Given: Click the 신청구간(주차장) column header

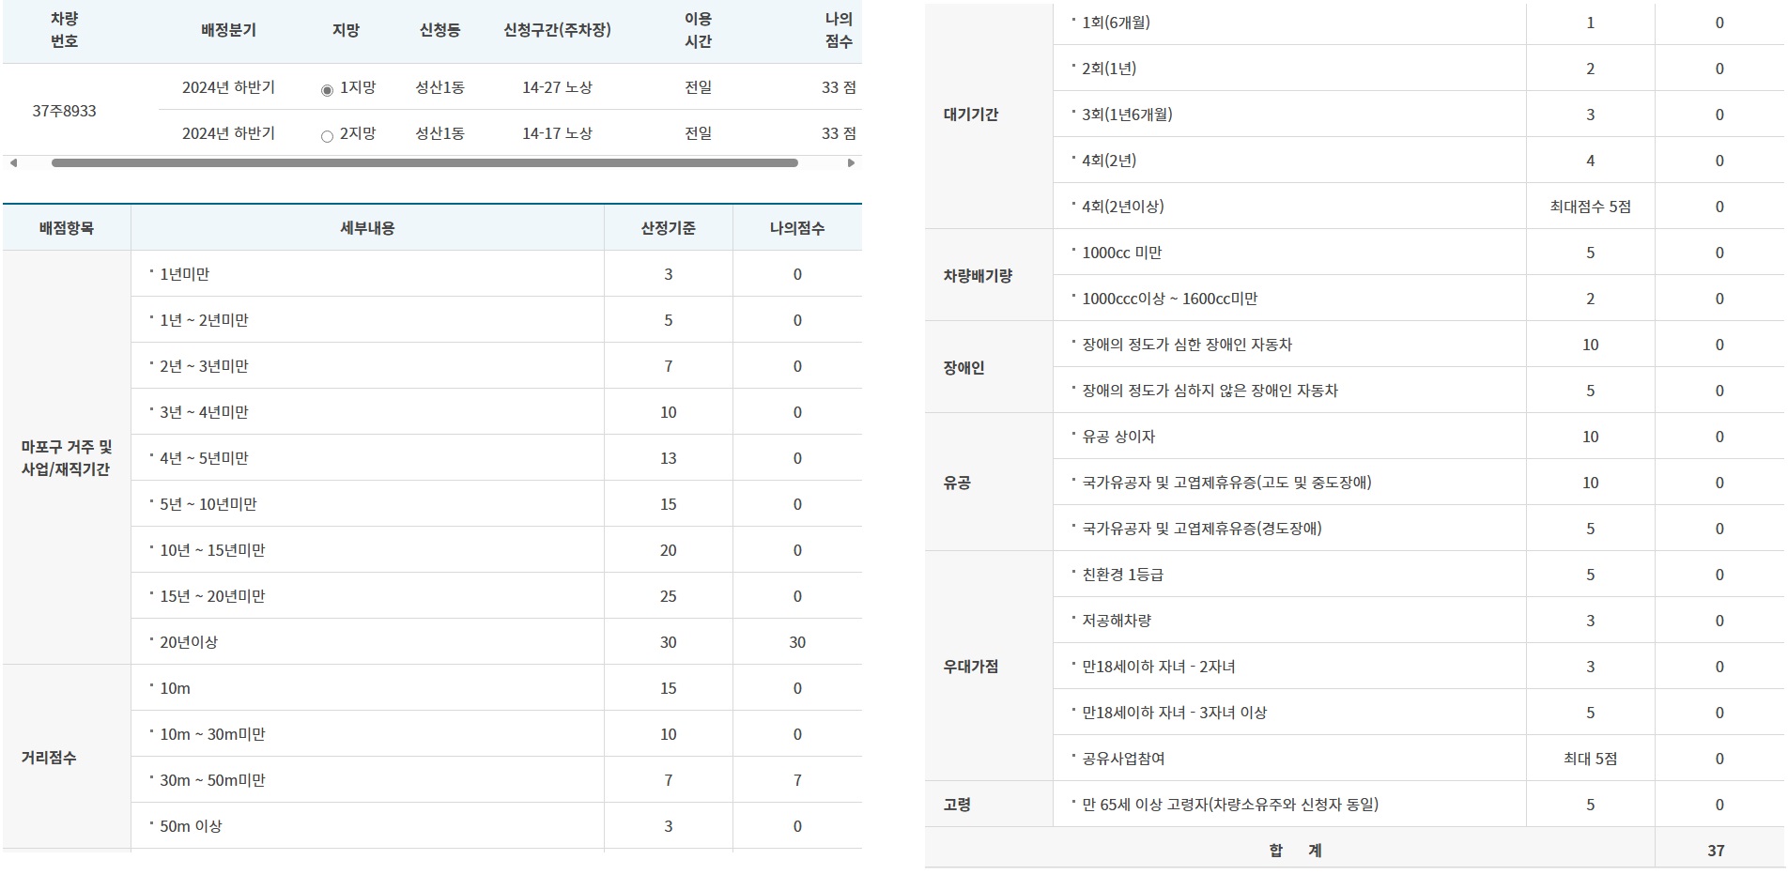Looking at the screenshot, I should click(x=557, y=30).
